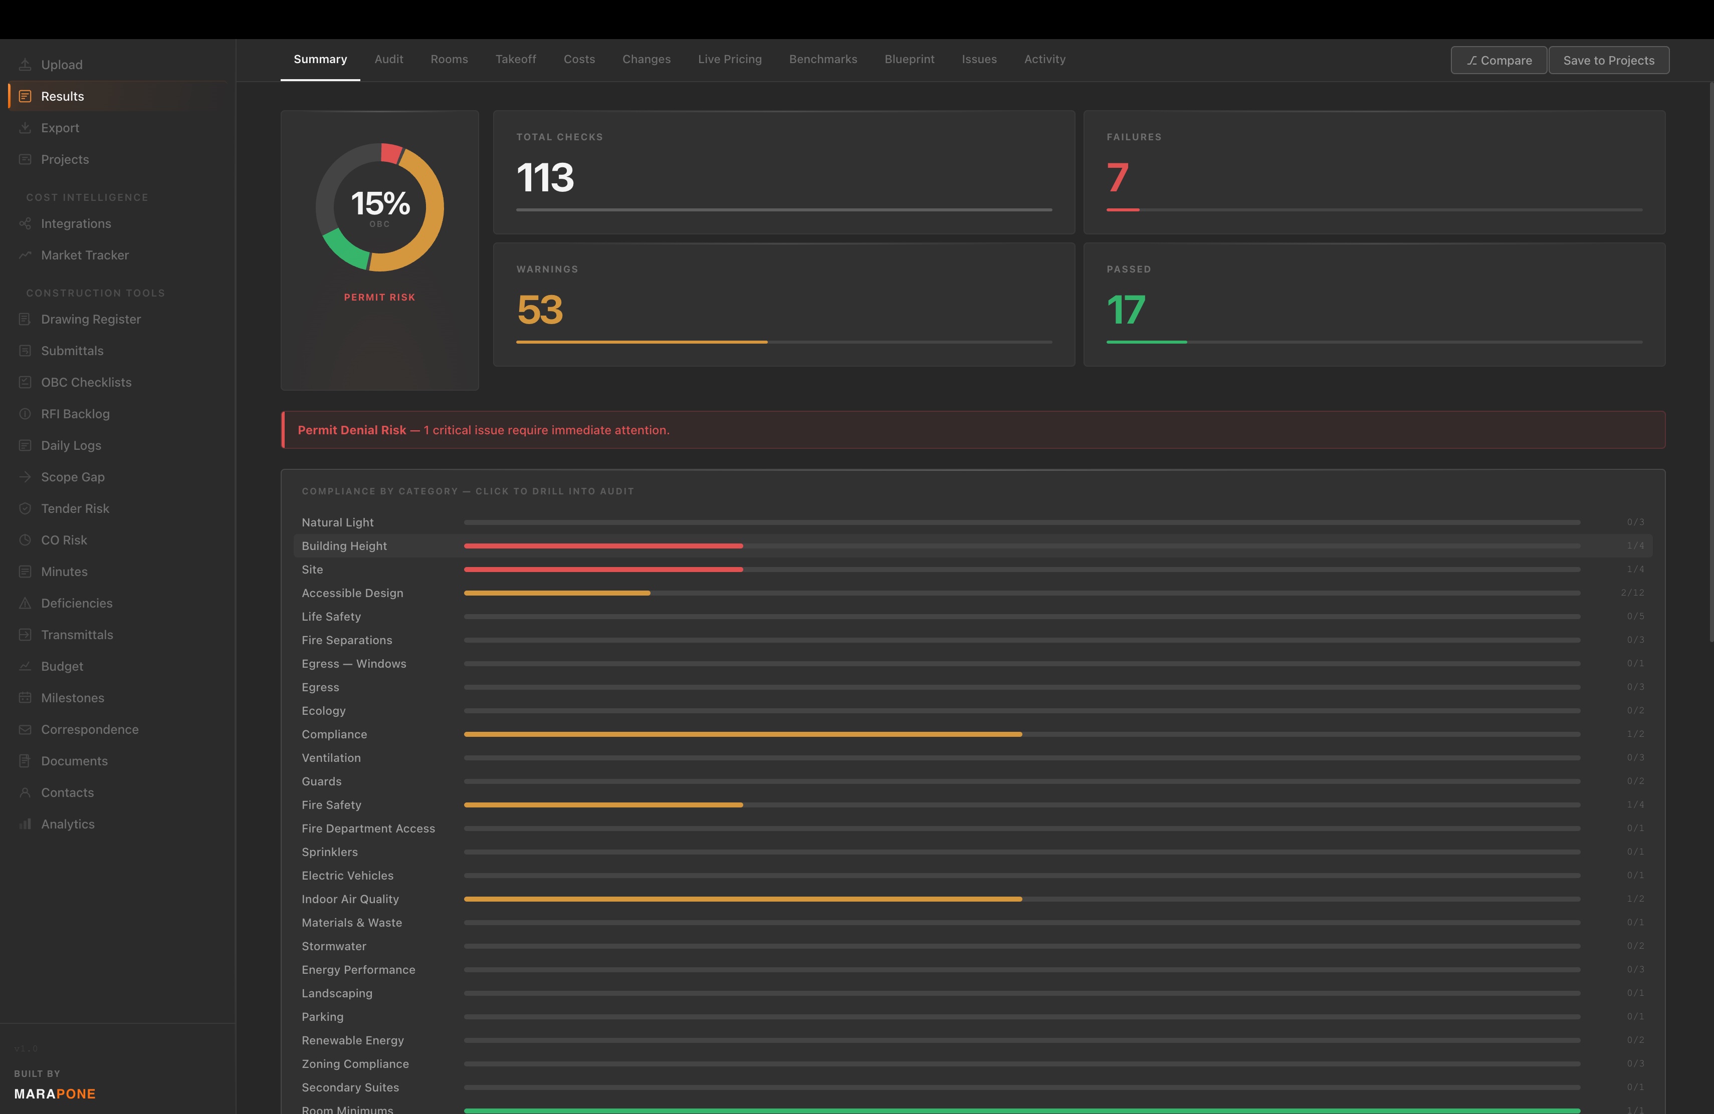Click the Daily Logs icon
The image size is (1714, 1114).
[x=25, y=445]
